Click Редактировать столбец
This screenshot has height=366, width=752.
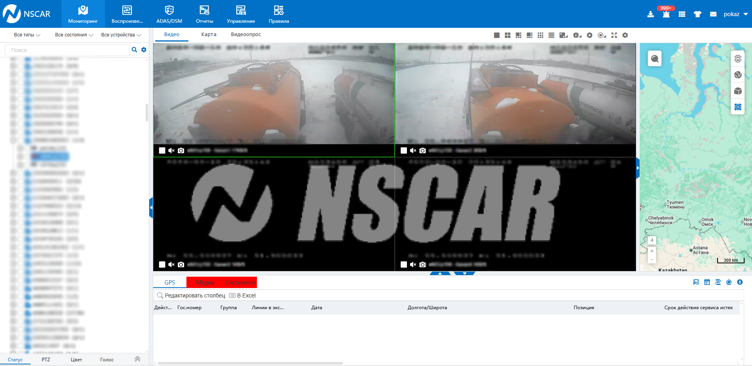tap(191, 295)
